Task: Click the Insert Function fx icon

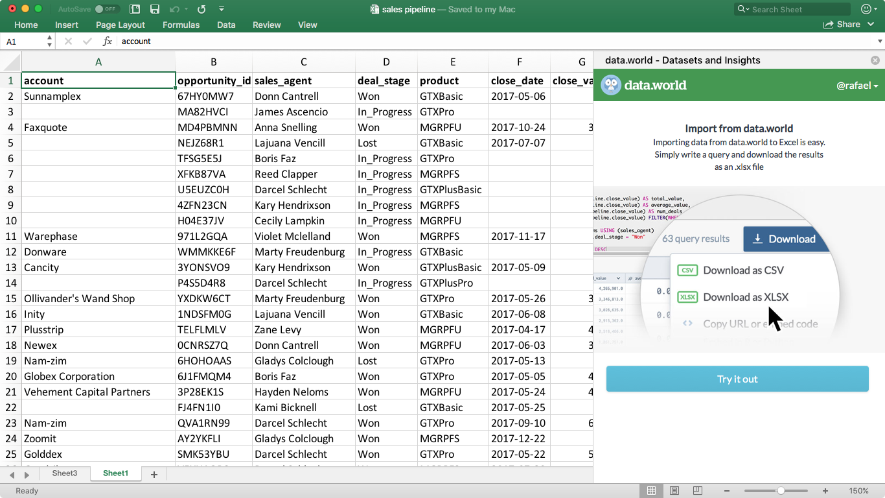Action: tap(108, 41)
